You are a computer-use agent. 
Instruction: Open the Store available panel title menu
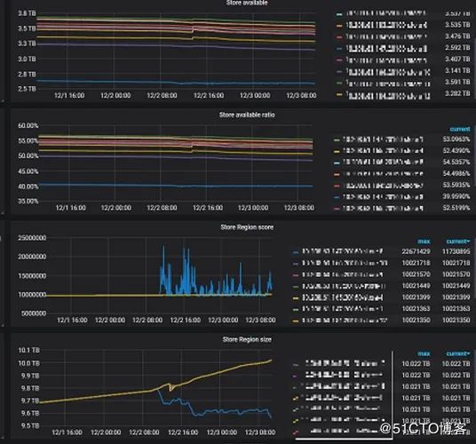point(247,3)
